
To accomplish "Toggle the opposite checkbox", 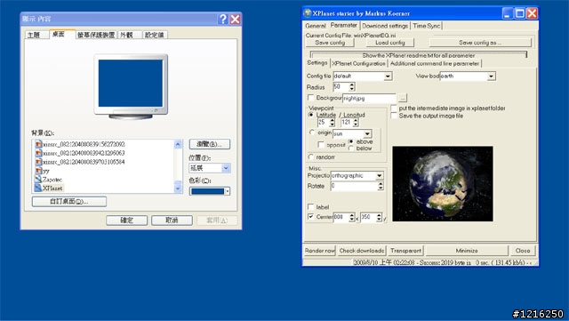I will (321, 145).
